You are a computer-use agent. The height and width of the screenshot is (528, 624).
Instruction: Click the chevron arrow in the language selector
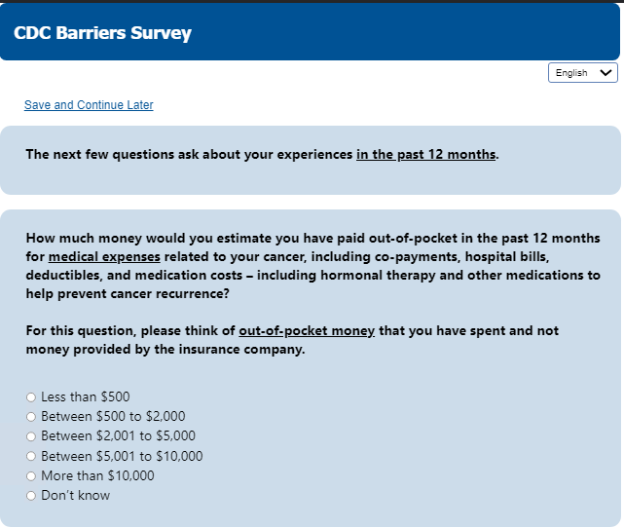click(607, 73)
